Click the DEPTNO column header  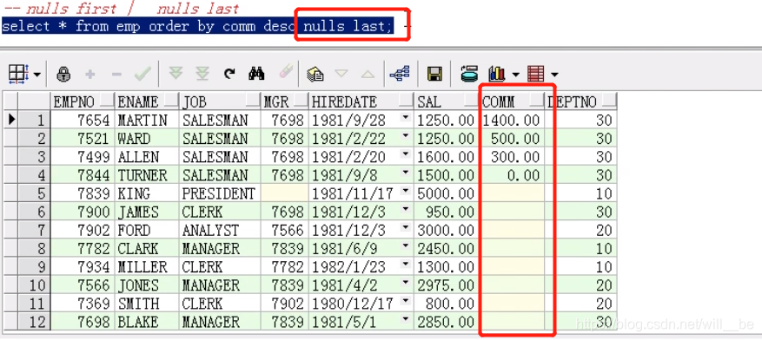[x=581, y=101]
